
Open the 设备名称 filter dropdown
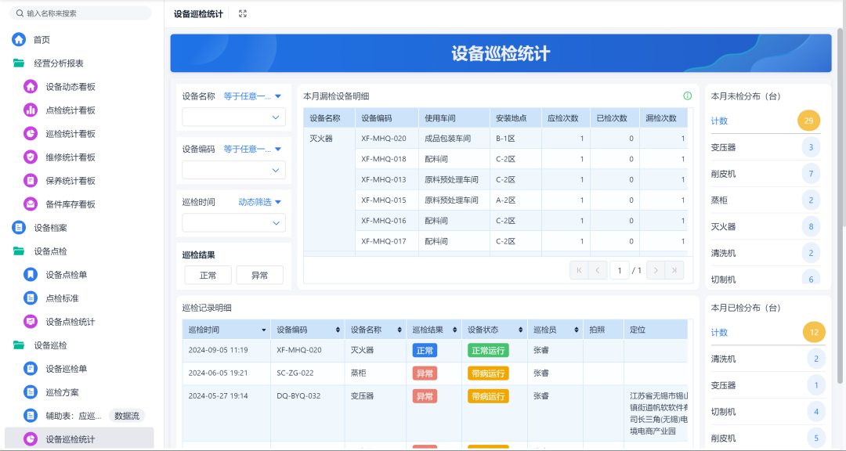(x=233, y=117)
